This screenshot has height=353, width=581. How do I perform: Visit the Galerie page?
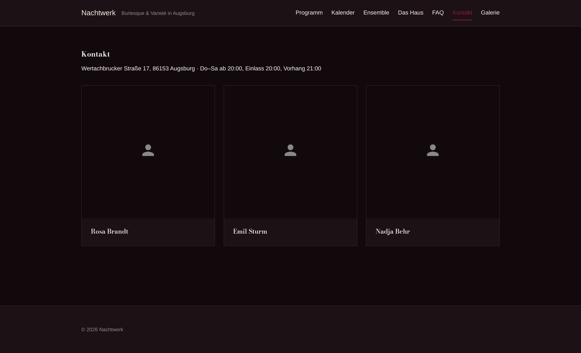pyautogui.click(x=490, y=13)
